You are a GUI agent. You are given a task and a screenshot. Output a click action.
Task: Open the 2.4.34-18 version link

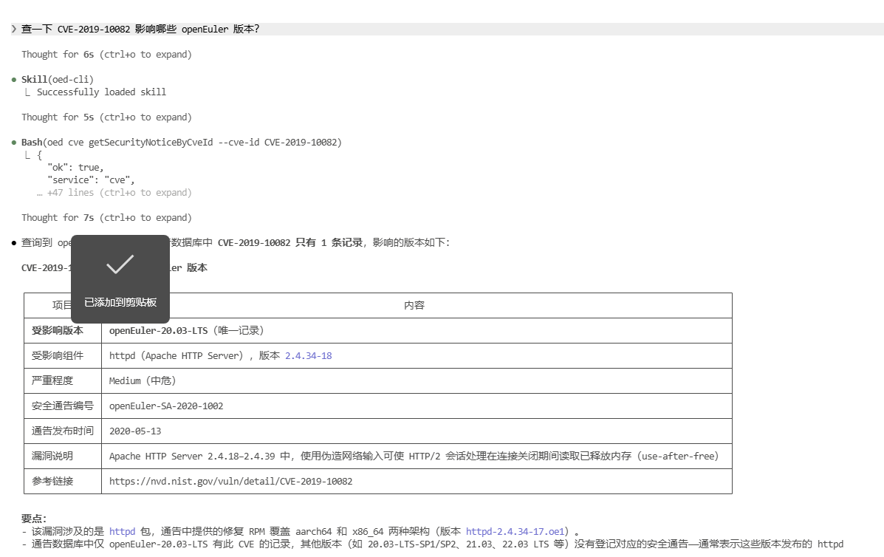pyautogui.click(x=309, y=356)
